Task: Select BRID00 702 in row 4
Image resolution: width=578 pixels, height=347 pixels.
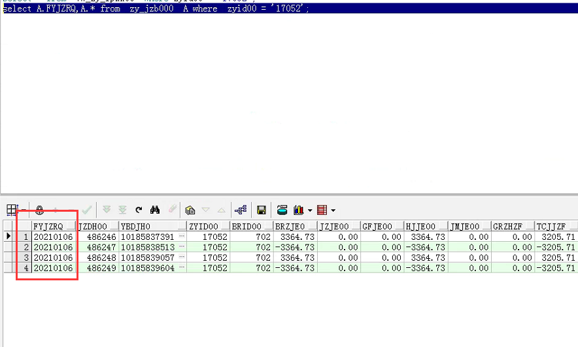Action: coord(252,268)
